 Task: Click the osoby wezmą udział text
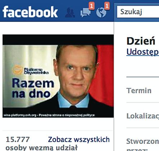point(41,148)
